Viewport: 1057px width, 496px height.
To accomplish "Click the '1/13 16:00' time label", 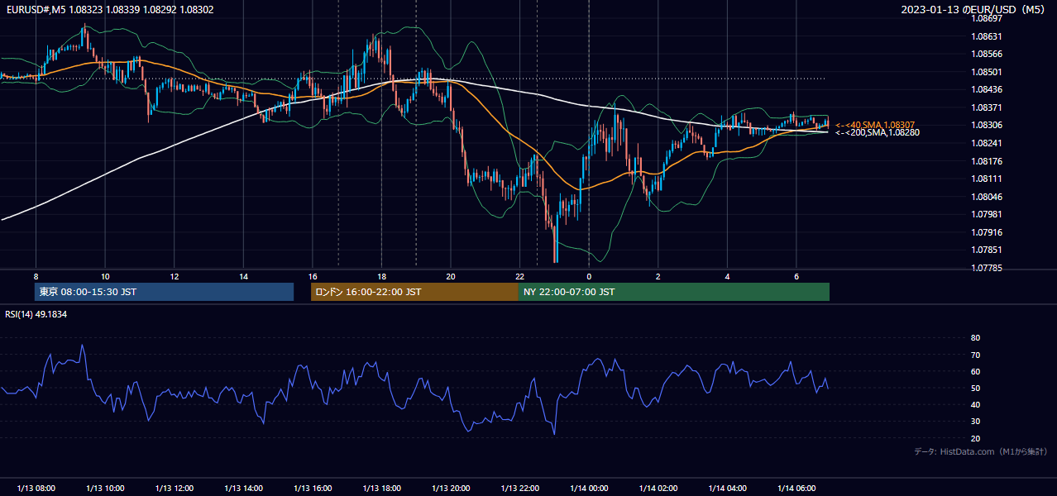I will [312, 489].
